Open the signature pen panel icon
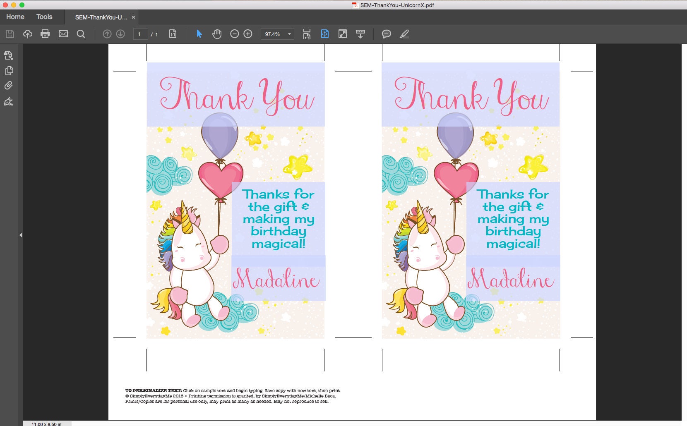 coord(9,101)
